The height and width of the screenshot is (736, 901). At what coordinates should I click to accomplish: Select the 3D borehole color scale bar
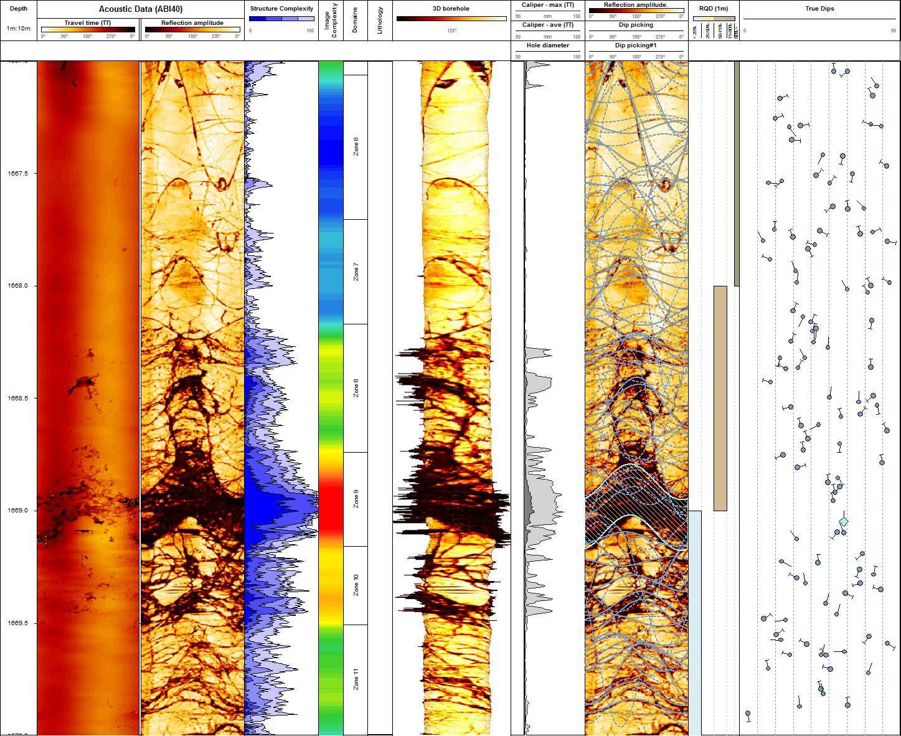tap(451, 19)
